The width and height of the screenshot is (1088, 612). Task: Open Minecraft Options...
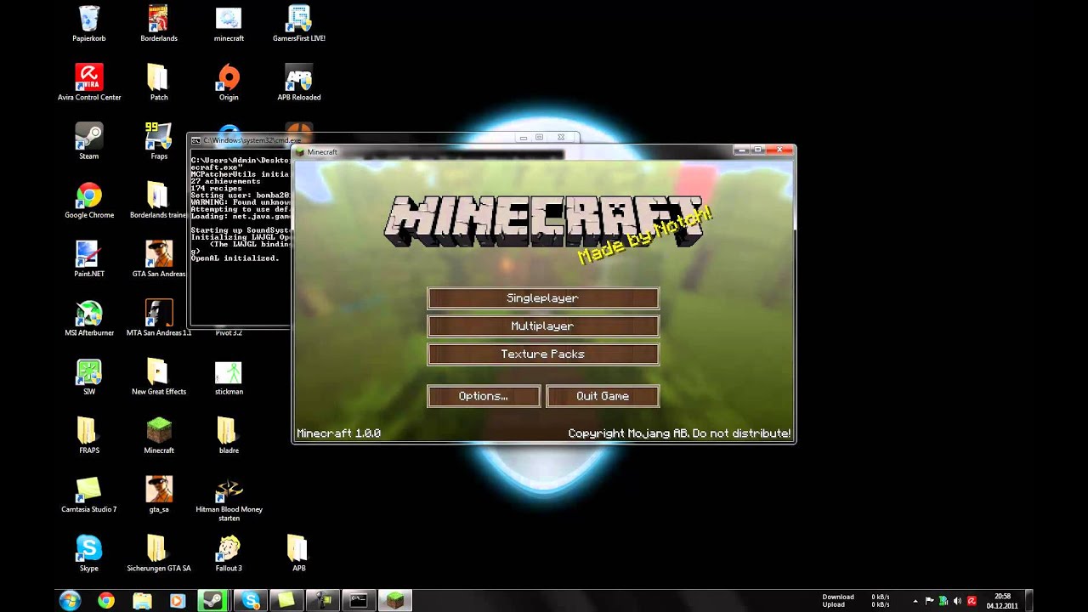(x=484, y=396)
